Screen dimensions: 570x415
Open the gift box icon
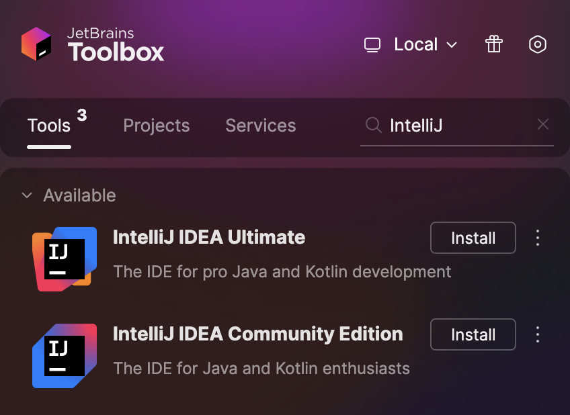pyautogui.click(x=493, y=44)
